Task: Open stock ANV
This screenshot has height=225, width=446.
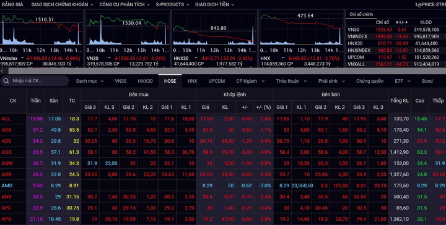Action: (7, 197)
